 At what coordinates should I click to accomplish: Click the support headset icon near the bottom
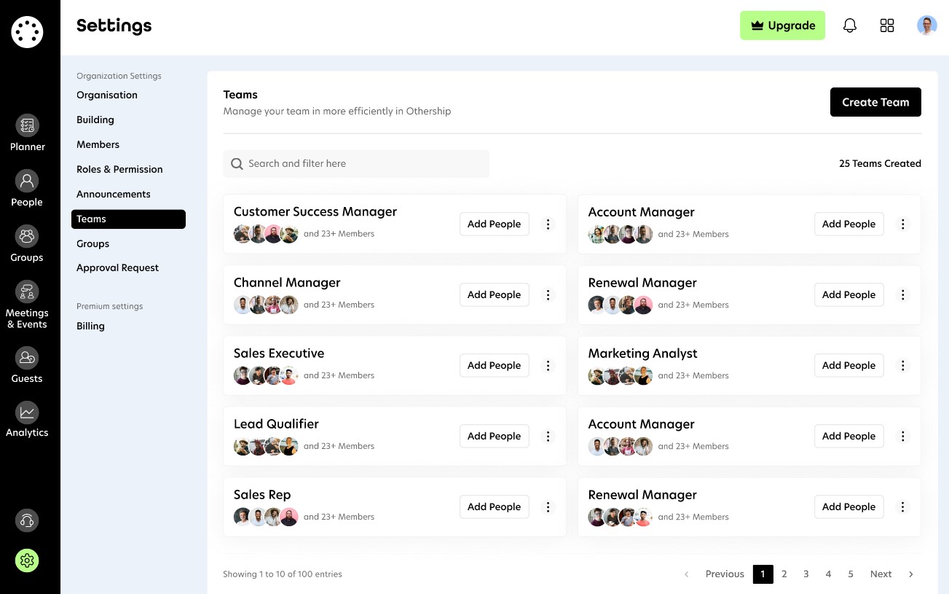(x=27, y=520)
